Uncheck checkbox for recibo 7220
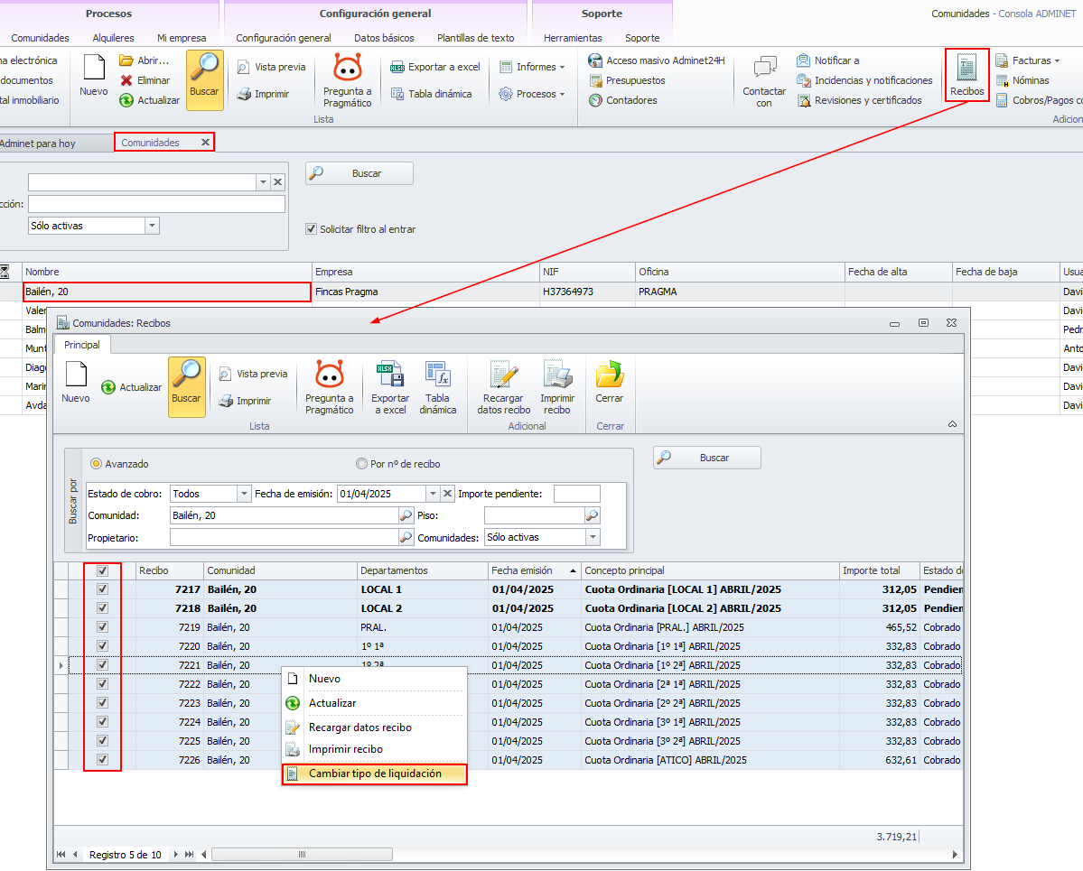1083x871 pixels. (x=102, y=646)
